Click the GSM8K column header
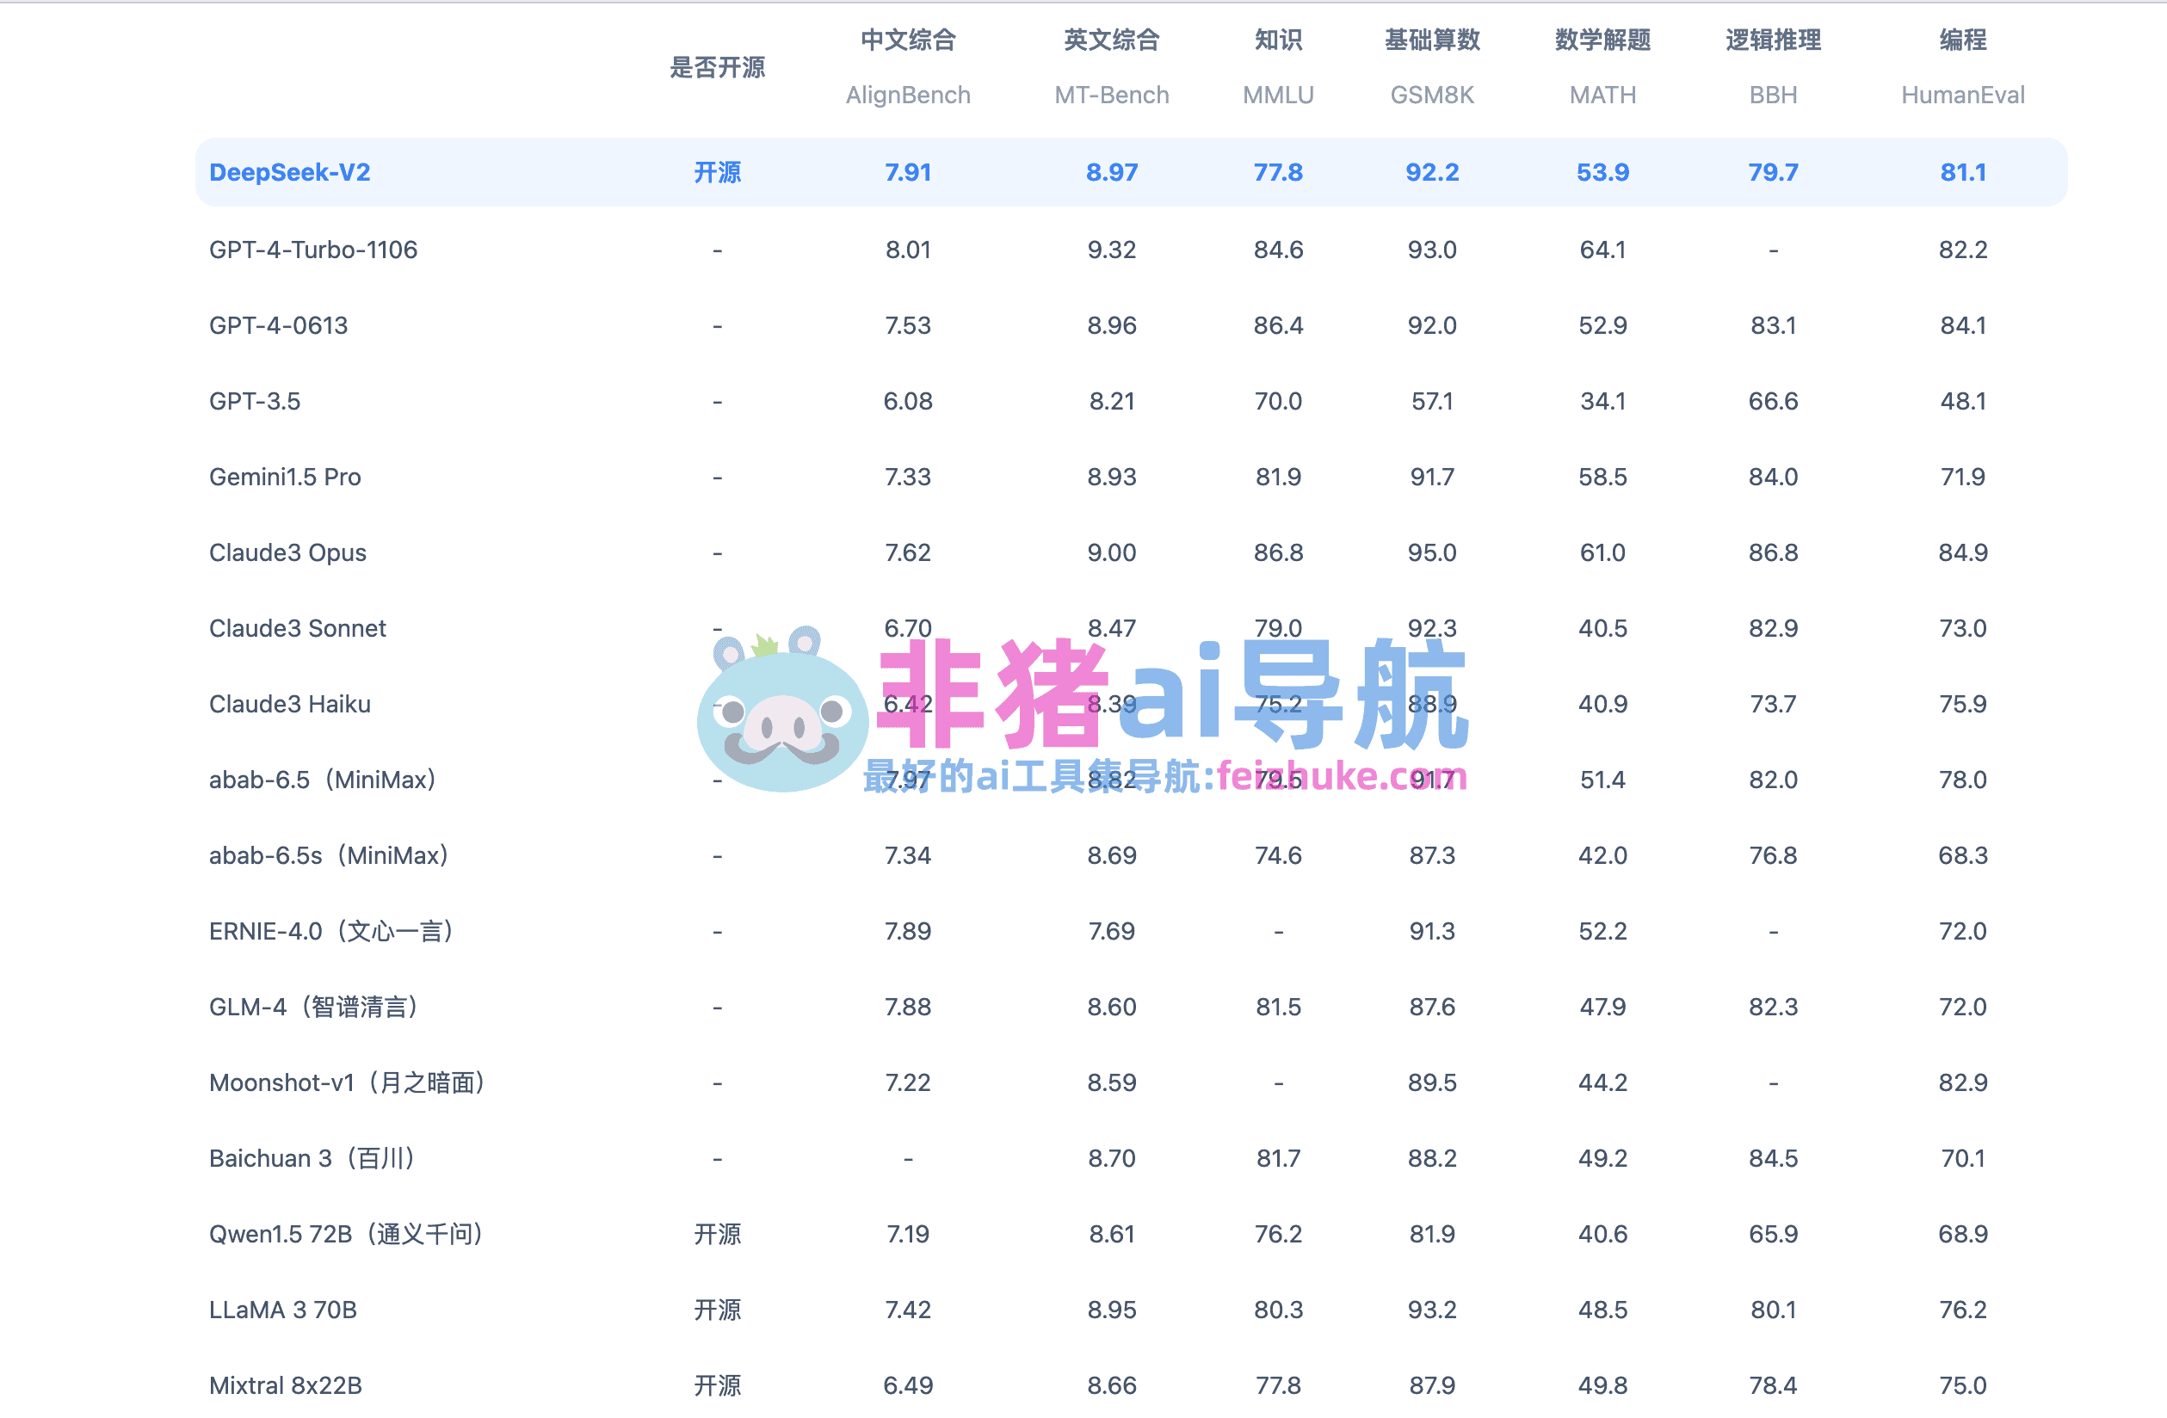This screenshot has height=1418, width=2167. [1431, 95]
